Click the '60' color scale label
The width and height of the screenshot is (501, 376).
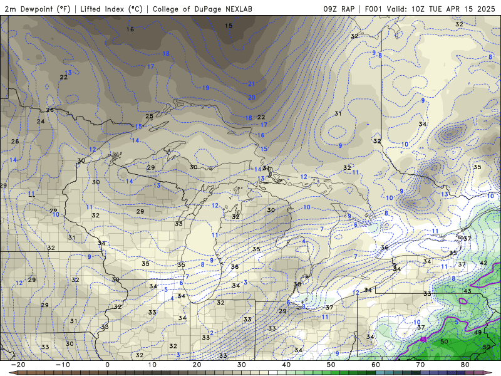point(376,365)
